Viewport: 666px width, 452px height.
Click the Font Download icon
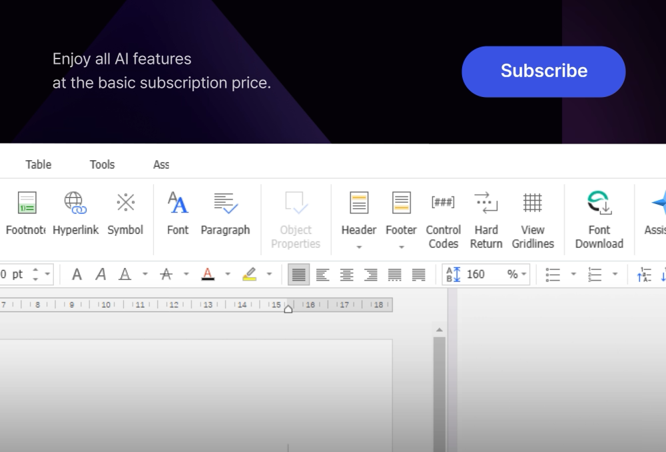tap(599, 203)
